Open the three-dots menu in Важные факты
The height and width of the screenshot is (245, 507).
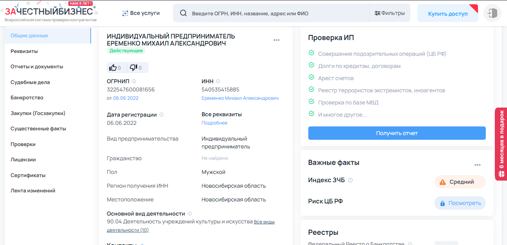pos(478,165)
